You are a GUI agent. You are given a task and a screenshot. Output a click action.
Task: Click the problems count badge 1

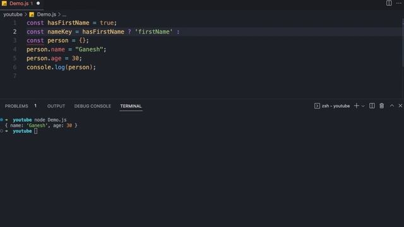coord(35,106)
